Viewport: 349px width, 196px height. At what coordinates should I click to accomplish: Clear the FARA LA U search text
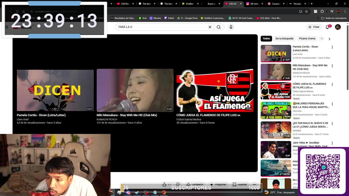tap(210, 27)
